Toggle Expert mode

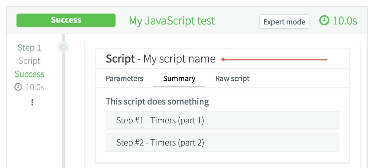[x=284, y=22]
